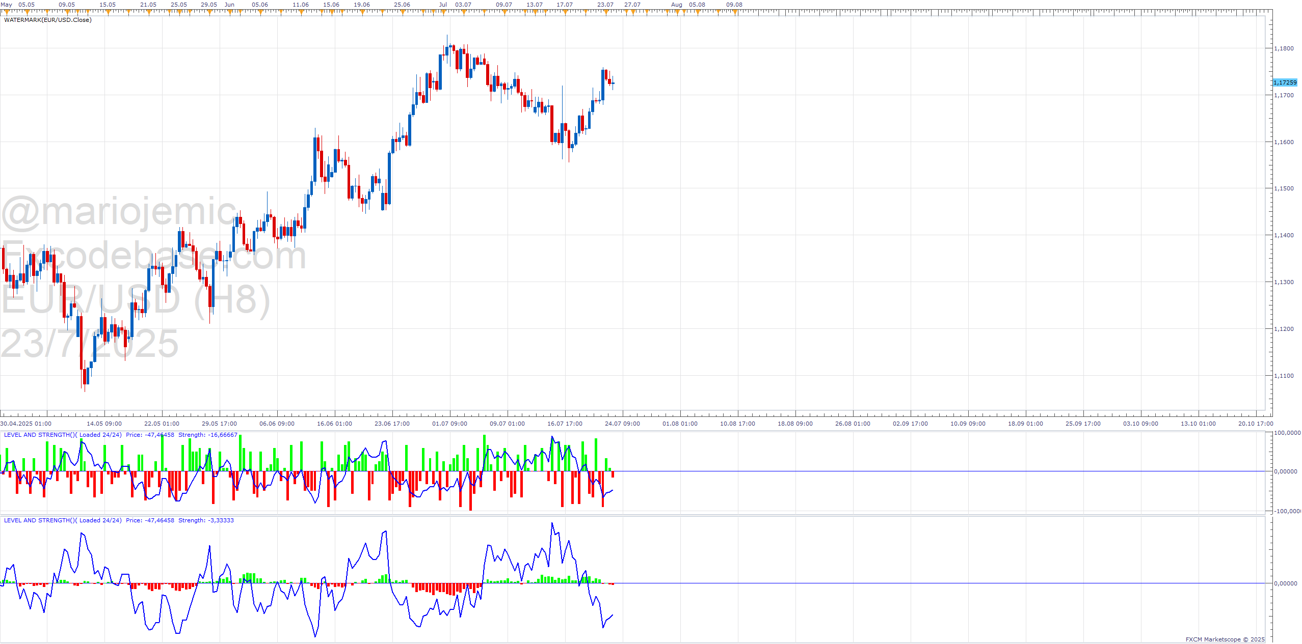Screen dimensions: 1302x644
Task: Click the 23.06 17:00 time label
Action: pos(392,424)
